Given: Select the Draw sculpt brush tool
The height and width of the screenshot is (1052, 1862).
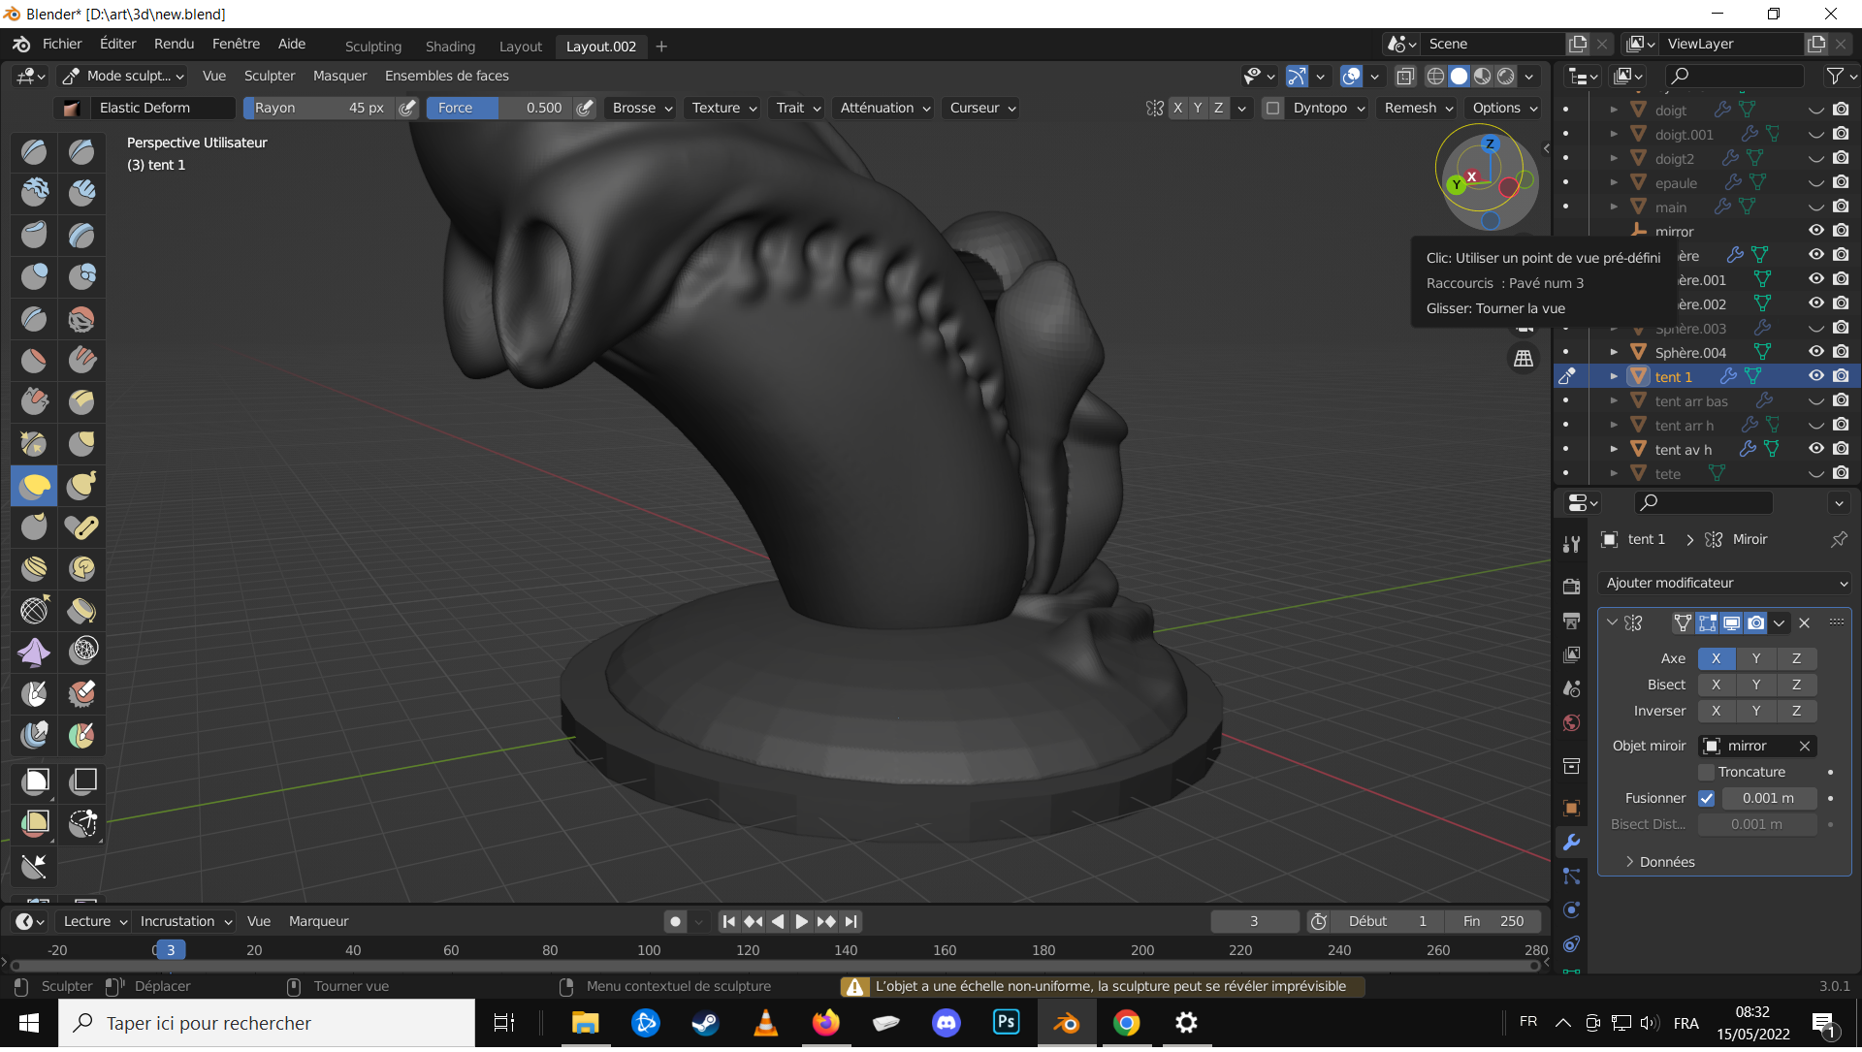Looking at the screenshot, I should point(34,151).
